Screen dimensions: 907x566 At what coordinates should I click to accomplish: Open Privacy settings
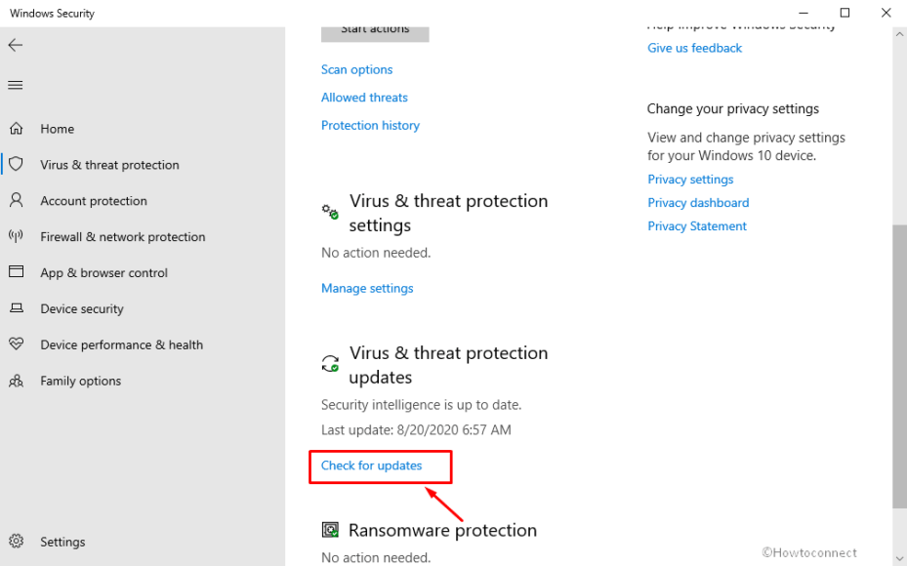pyautogui.click(x=690, y=179)
